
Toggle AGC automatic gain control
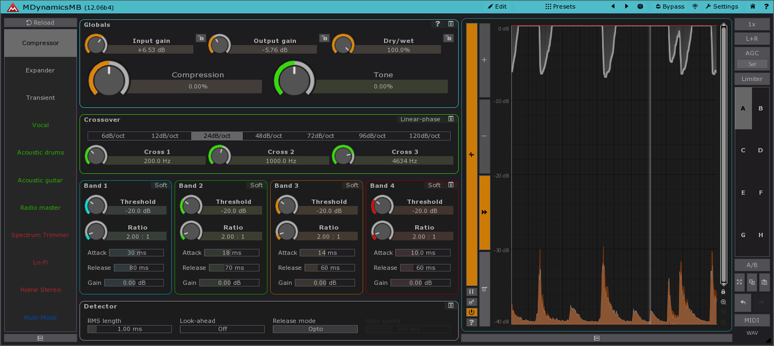coord(752,54)
